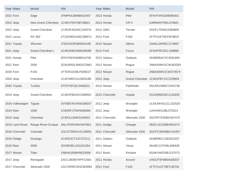The image size is (231, 178).
Task: Click the Renegade model cell
Action: pos(38,160)
